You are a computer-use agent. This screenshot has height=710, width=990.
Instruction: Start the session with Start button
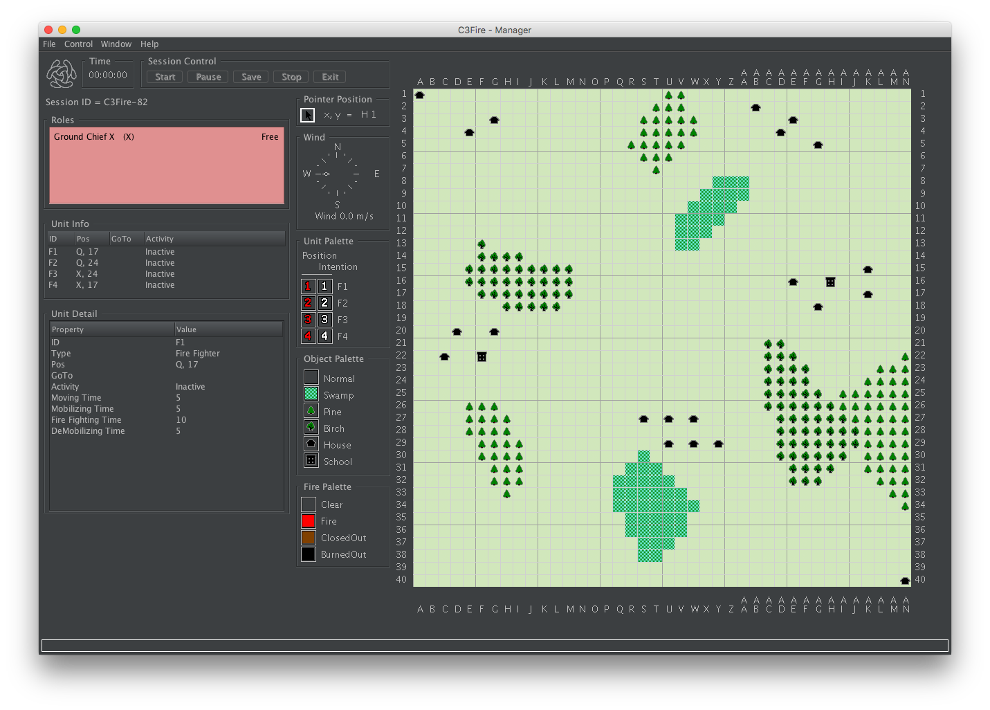(x=165, y=77)
